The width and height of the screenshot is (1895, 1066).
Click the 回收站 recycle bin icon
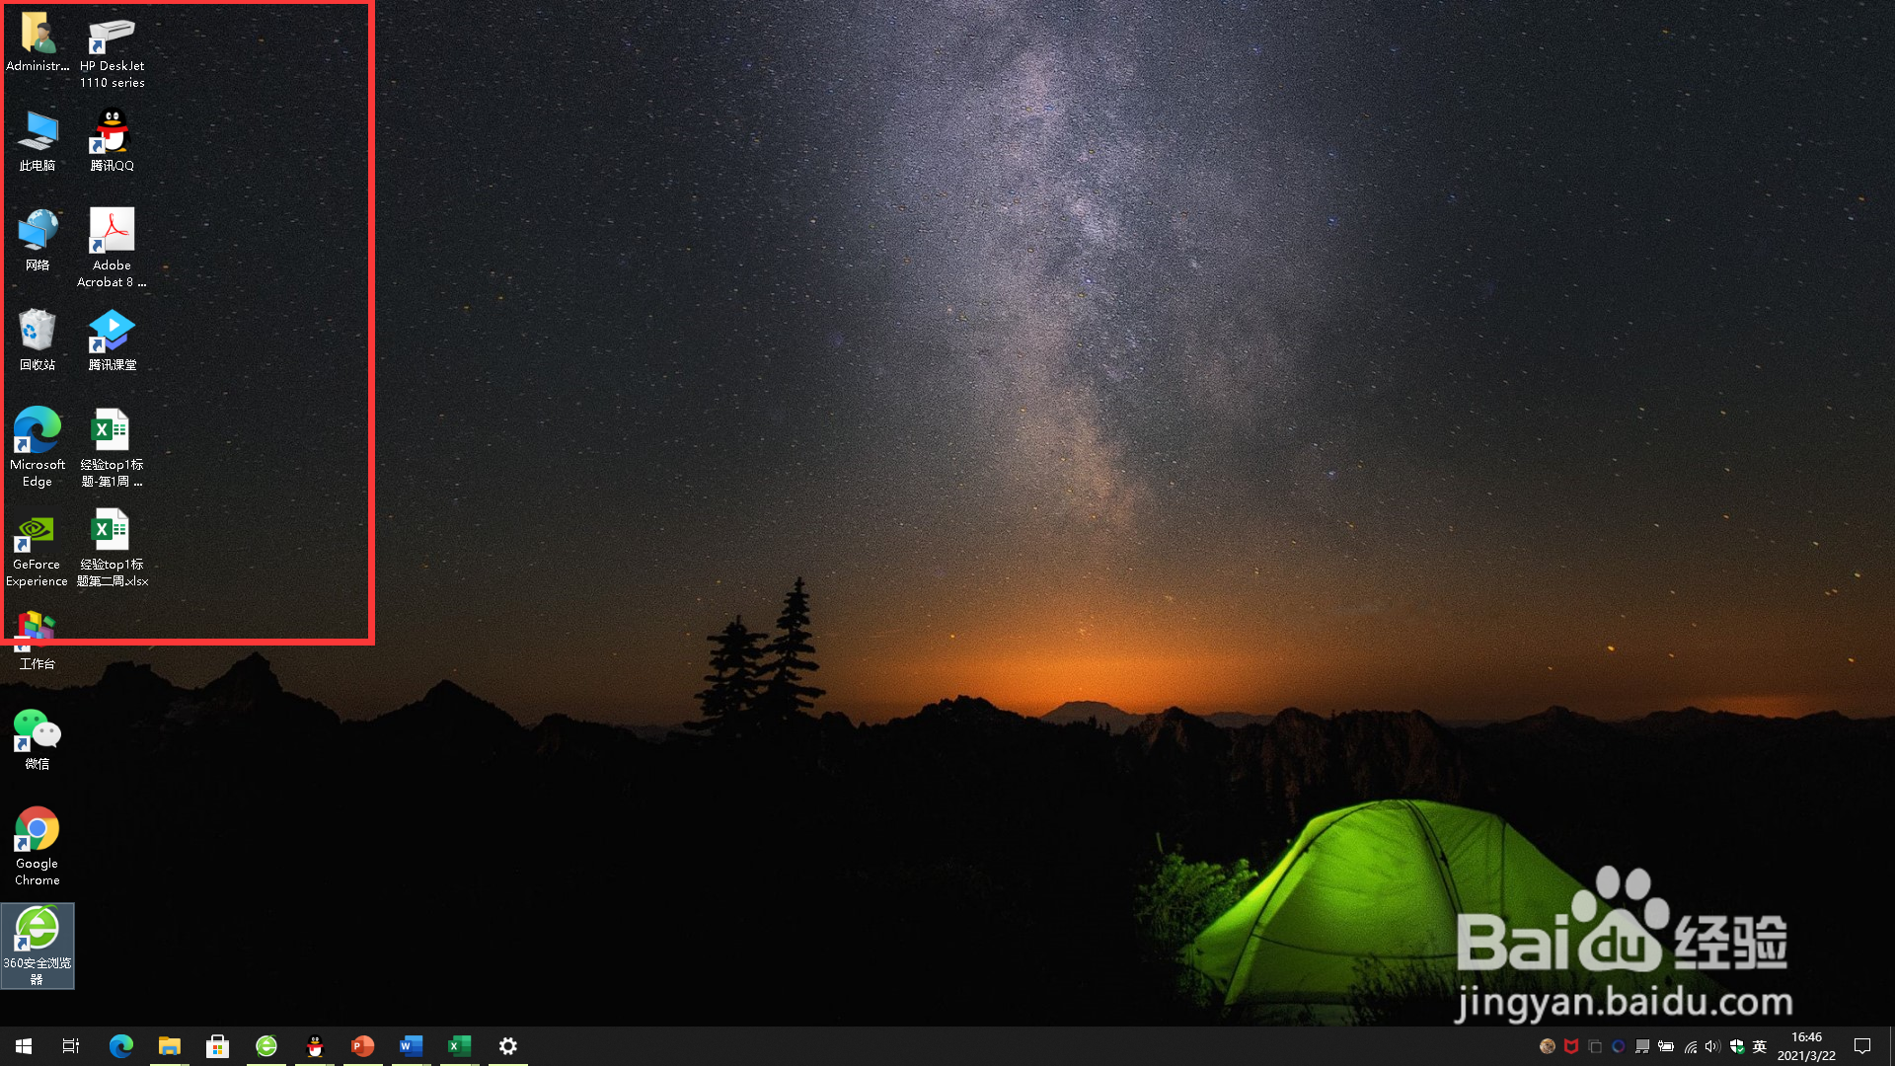point(37,339)
